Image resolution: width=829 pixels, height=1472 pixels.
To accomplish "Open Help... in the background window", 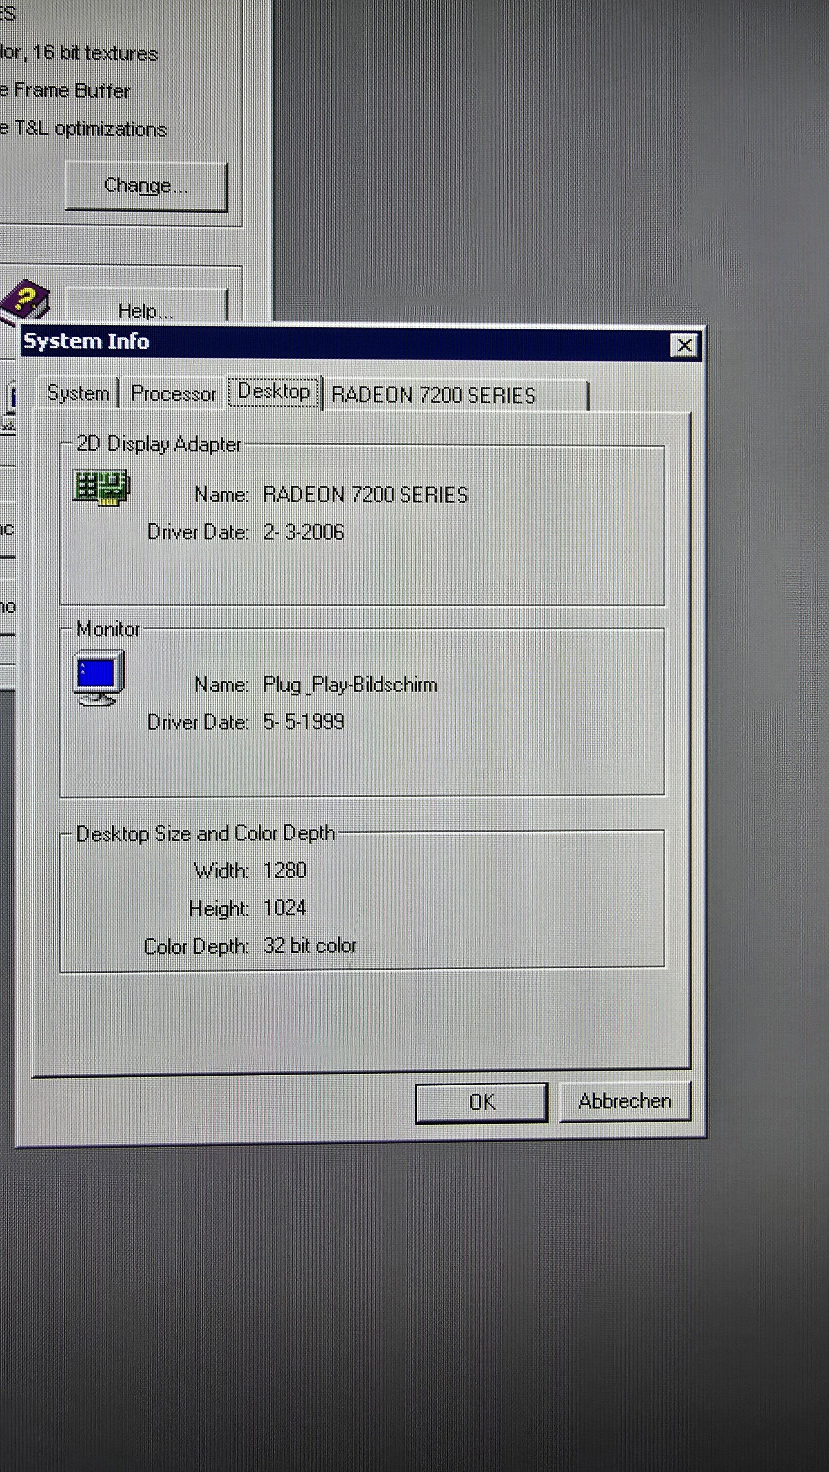I will click(146, 309).
